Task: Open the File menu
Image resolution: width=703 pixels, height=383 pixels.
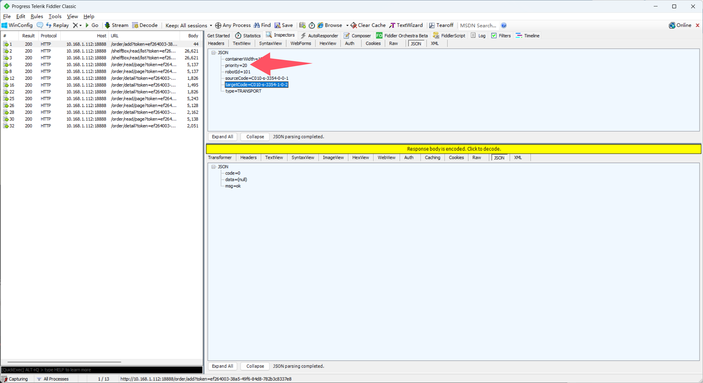Action: point(7,16)
